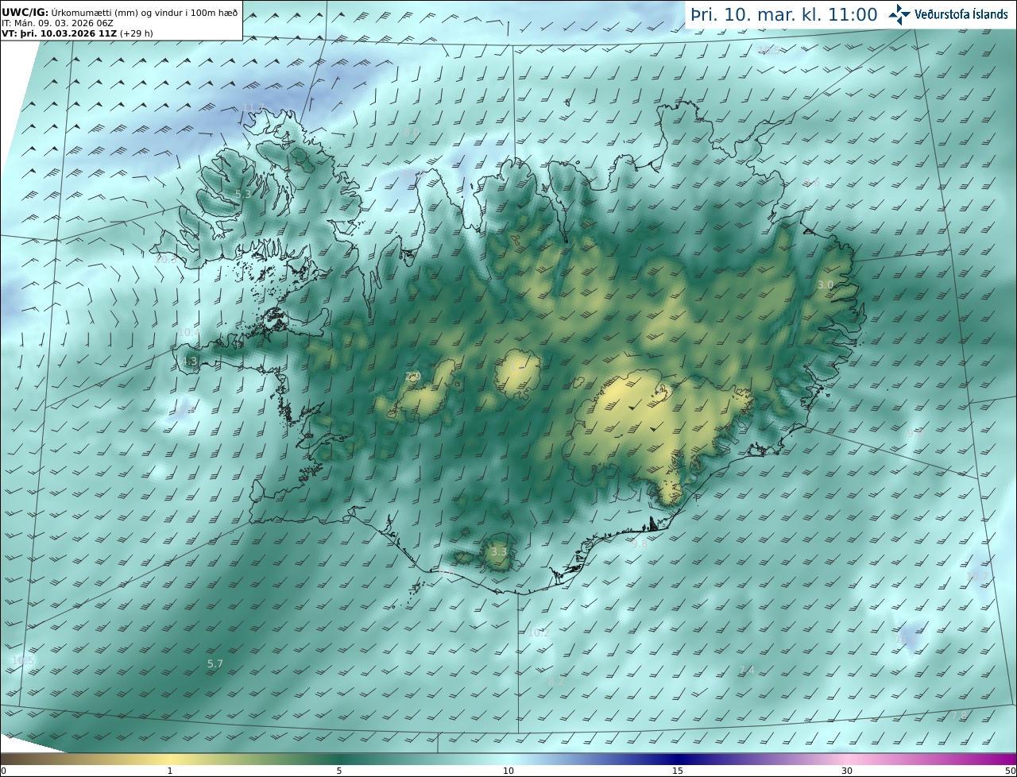
Task: Click the dark green colorbar segment above 5
Action: (x=339, y=759)
